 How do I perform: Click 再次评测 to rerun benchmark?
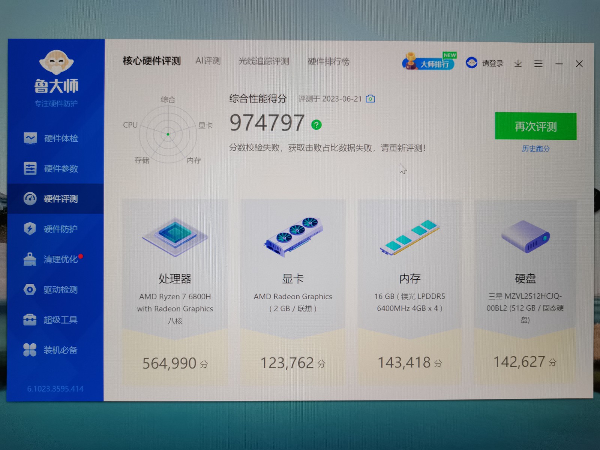[x=535, y=126]
